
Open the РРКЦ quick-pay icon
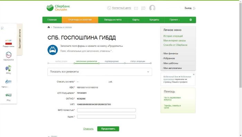point(9,69)
